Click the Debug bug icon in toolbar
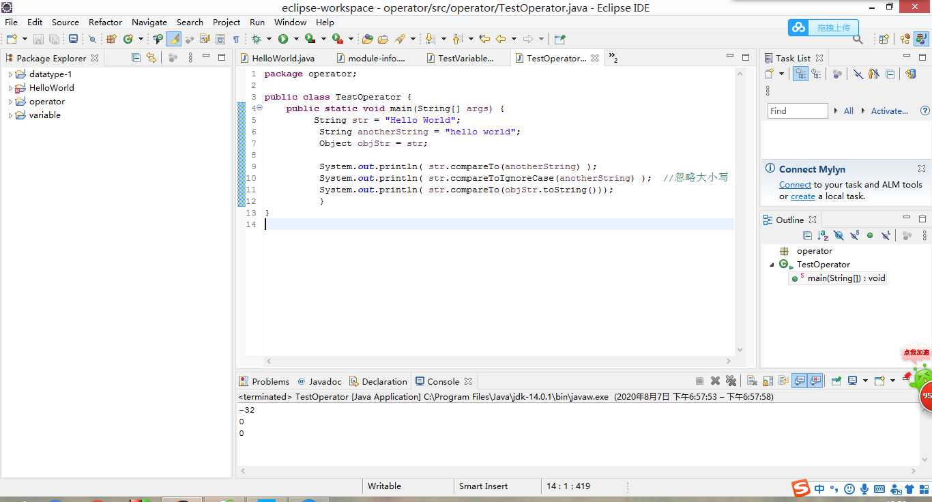Viewport: 932px width, 502px height. point(256,39)
